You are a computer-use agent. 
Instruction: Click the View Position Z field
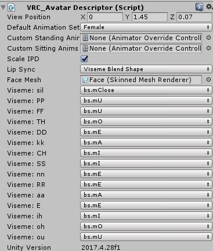(194, 17)
